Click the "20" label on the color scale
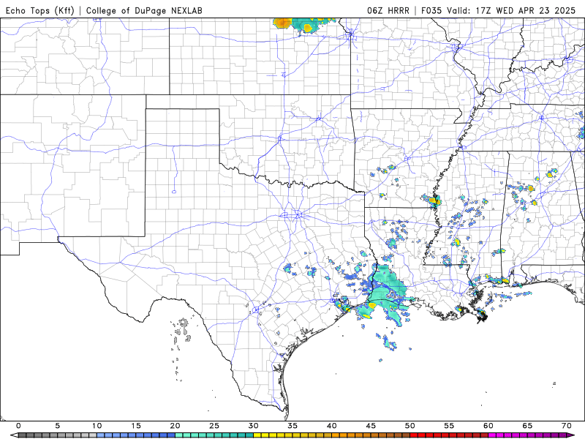Viewport: 585px width, 439px height. coord(175,426)
